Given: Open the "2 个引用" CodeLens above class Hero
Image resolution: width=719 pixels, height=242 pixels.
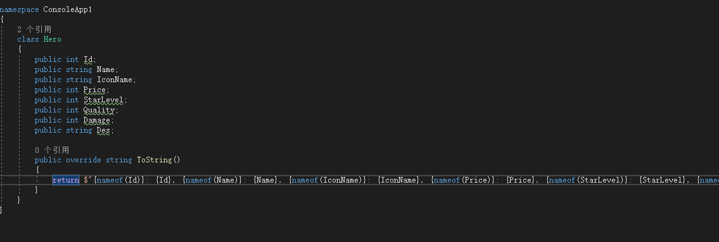Looking at the screenshot, I should click(34, 29).
